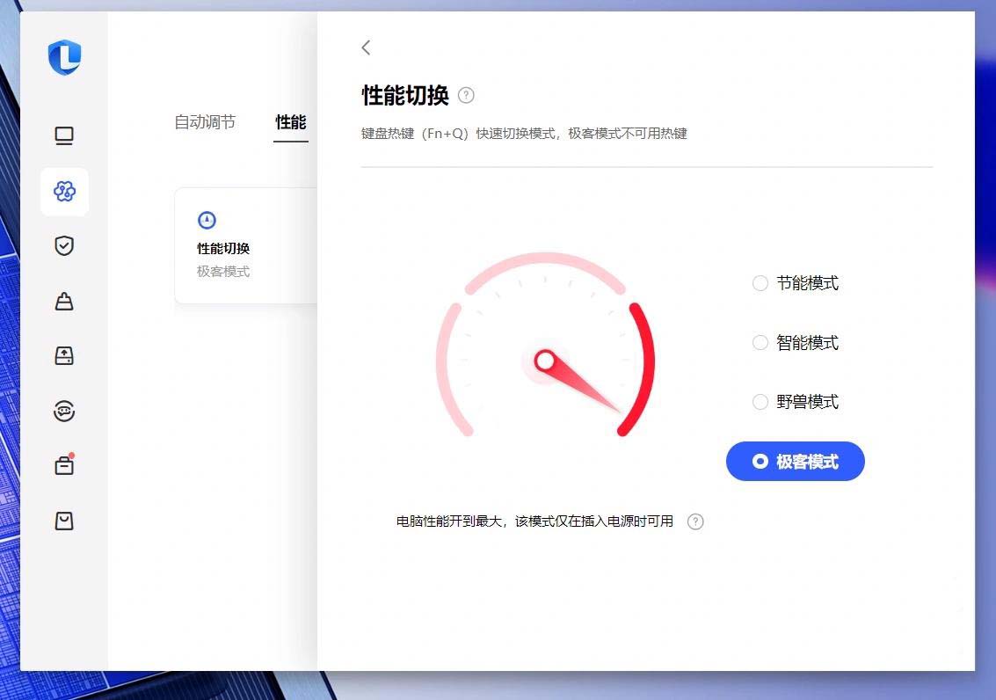Open the weight-shaped toolbox sidebar icon
This screenshot has height=700, width=996.
[64, 301]
